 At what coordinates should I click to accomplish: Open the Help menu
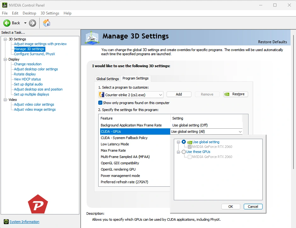tap(67, 13)
